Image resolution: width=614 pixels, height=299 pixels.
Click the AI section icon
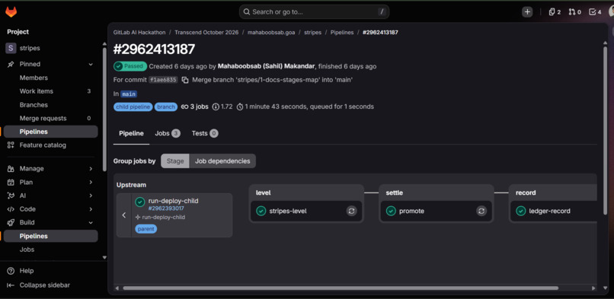point(11,196)
